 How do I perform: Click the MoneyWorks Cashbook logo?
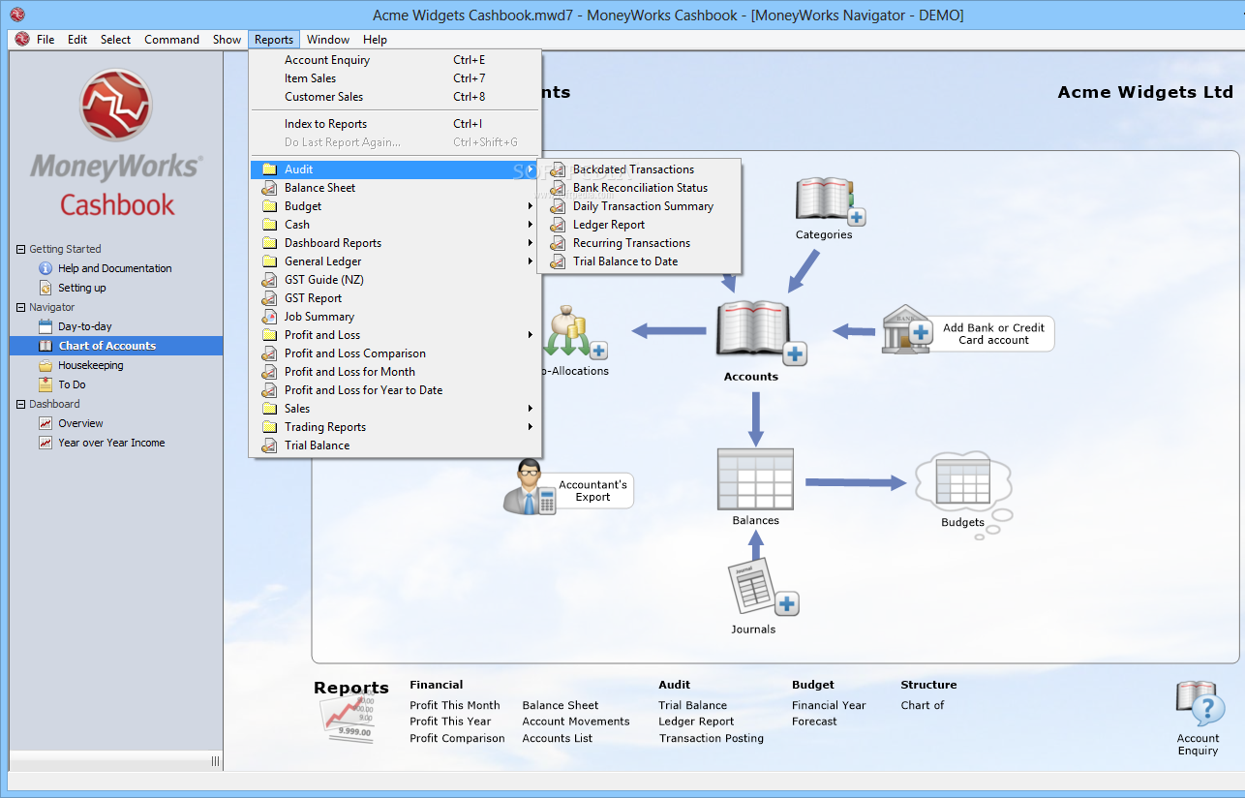point(116,143)
